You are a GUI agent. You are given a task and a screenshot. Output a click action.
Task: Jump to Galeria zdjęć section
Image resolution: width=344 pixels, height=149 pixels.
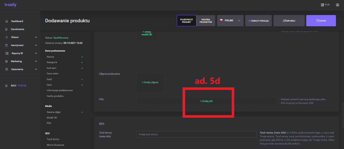pyautogui.click(x=54, y=112)
